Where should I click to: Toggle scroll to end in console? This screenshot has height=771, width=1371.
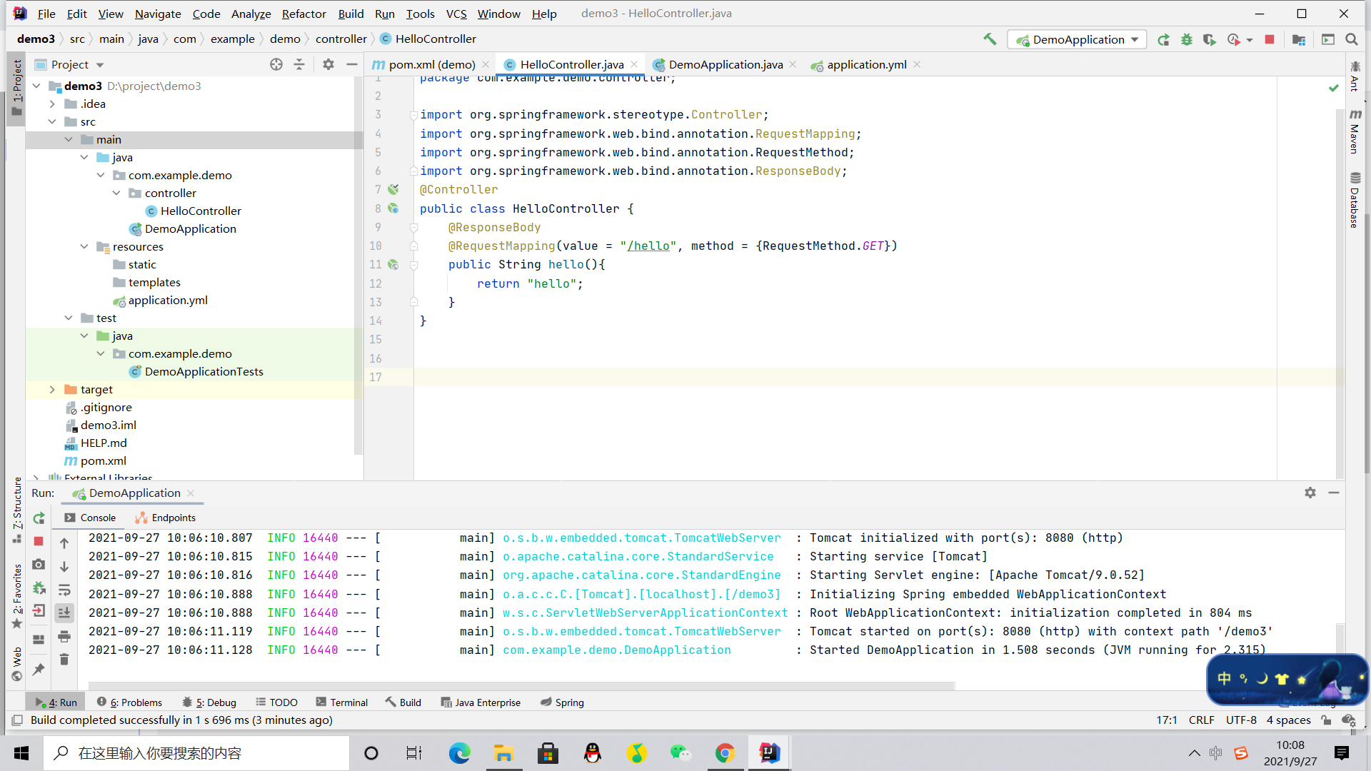(64, 612)
